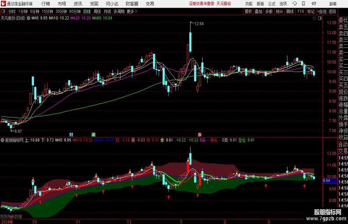Click the 财 event marker on chart
The height and width of the screenshot is (224, 348).
pyautogui.click(x=71, y=134)
